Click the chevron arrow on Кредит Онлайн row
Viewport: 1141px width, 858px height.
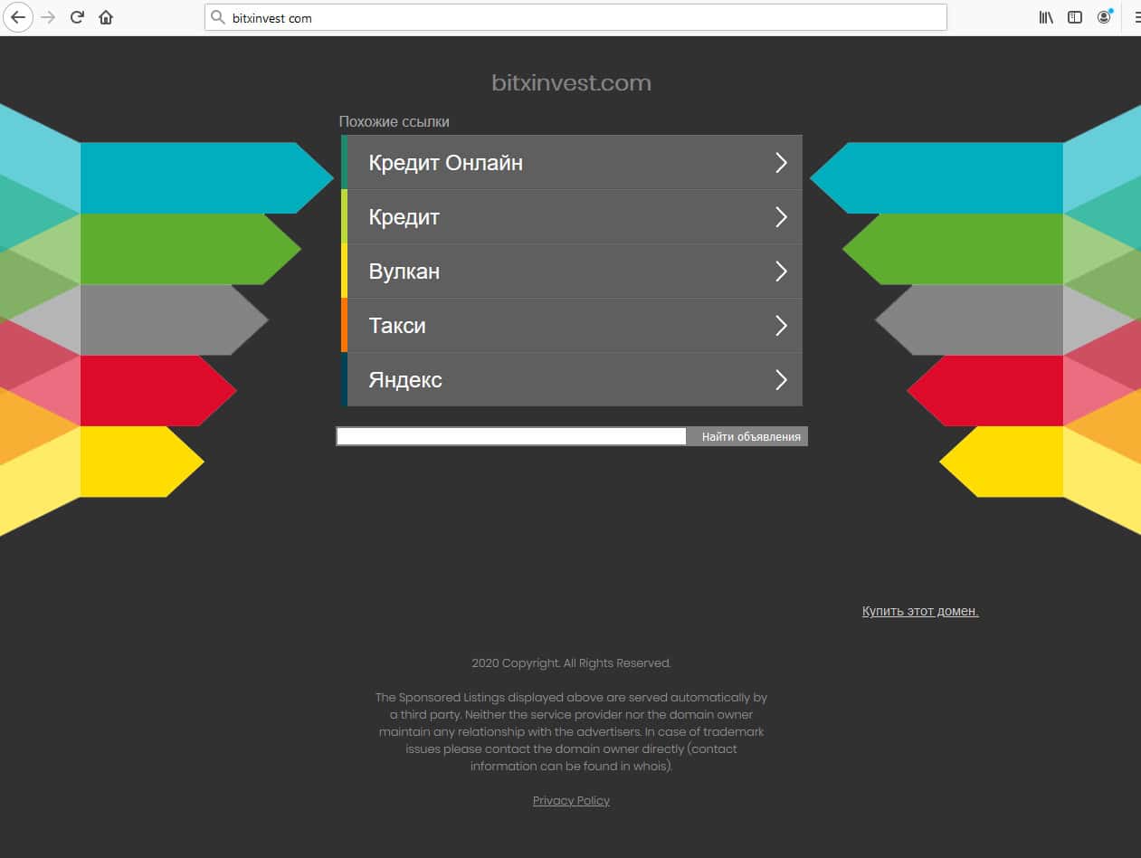pyautogui.click(x=781, y=162)
